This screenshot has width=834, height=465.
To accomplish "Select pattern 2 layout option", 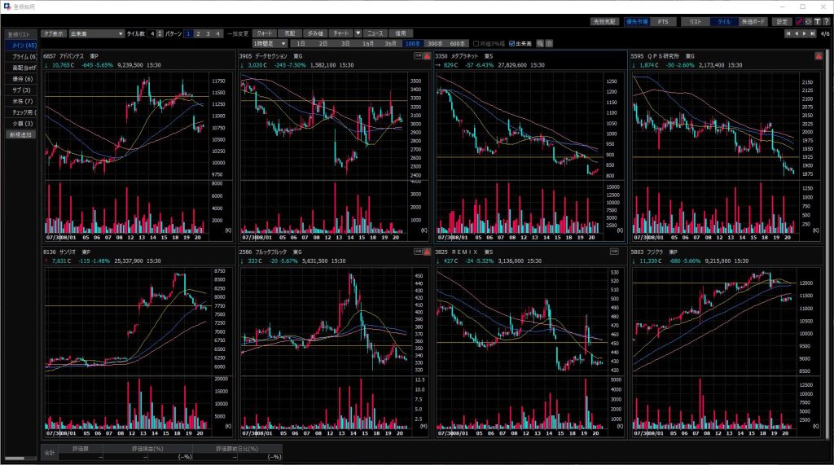I will [x=198, y=33].
